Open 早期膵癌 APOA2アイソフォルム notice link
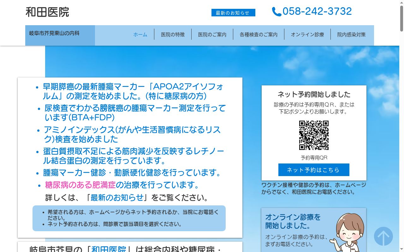Image resolution: width=404 pixels, height=252 pixels. (x=133, y=91)
